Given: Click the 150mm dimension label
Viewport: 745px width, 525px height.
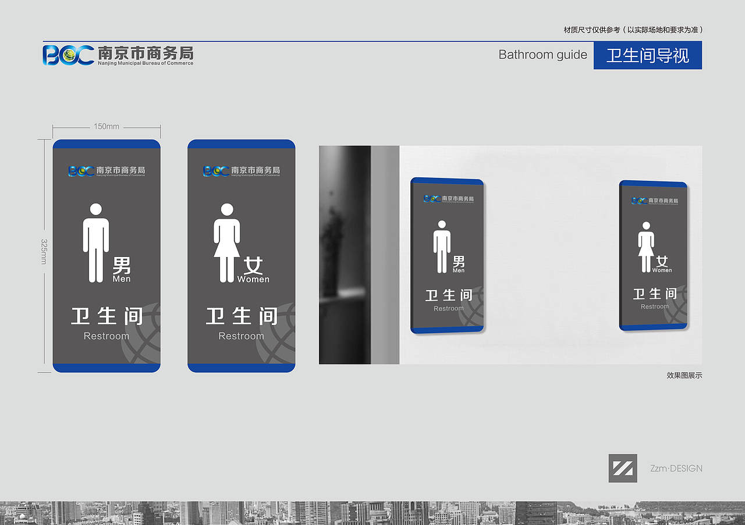Looking at the screenshot, I should click(106, 126).
